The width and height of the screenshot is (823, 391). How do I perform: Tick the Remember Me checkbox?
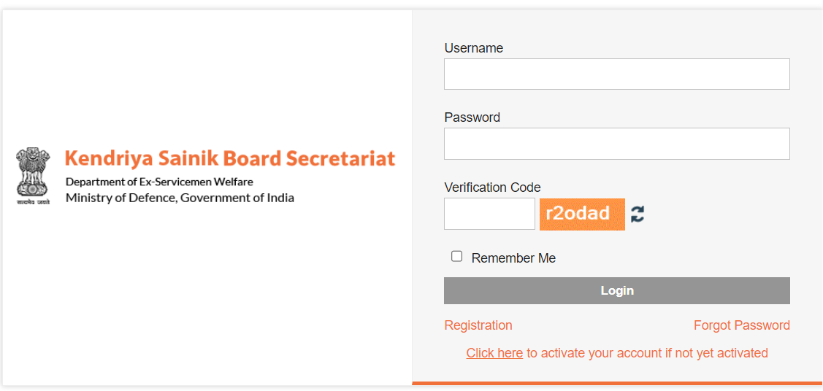tap(456, 256)
